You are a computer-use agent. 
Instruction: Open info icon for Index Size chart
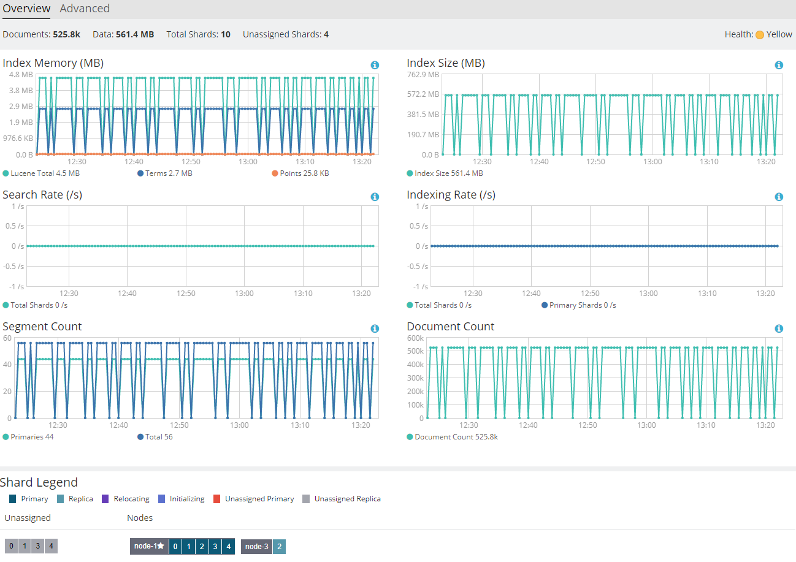point(779,65)
